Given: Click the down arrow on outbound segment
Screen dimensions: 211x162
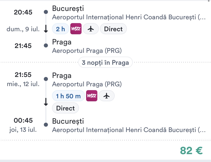Looking at the screenshot, I should [x=46, y=29].
